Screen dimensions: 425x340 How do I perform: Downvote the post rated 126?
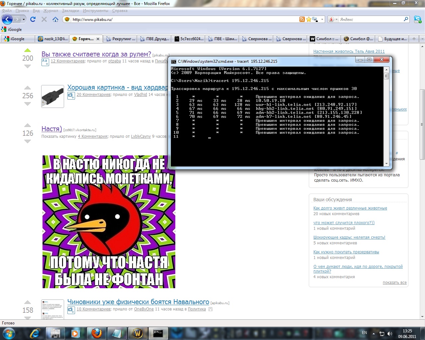pyautogui.click(x=28, y=141)
